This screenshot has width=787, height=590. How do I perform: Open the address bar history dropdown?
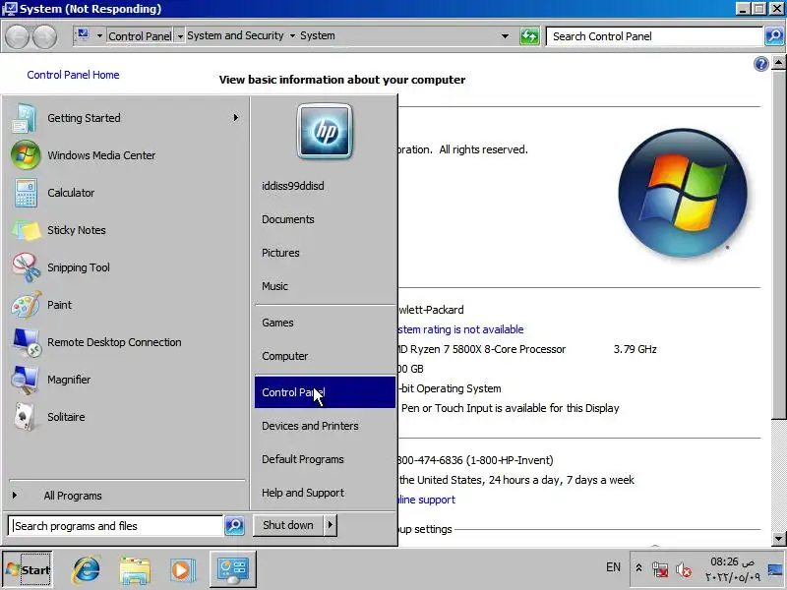coord(505,36)
